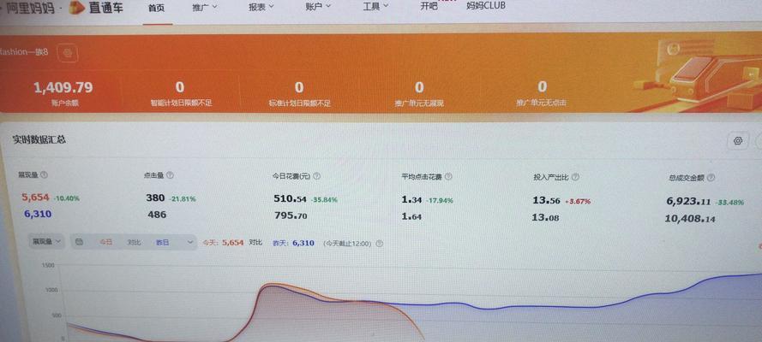The height and width of the screenshot is (342, 762).
Task: Click the 实时数据汇总 heading
Action: pos(39,139)
